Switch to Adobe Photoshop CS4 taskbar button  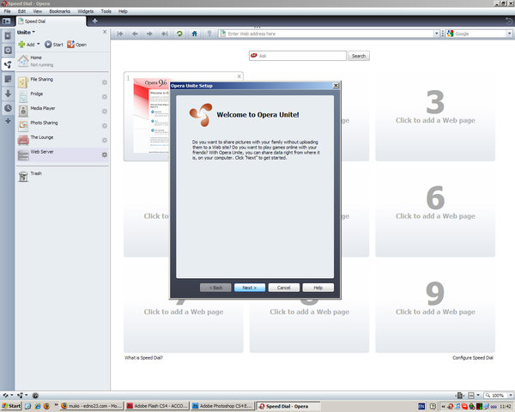pyautogui.click(x=222, y=406)
